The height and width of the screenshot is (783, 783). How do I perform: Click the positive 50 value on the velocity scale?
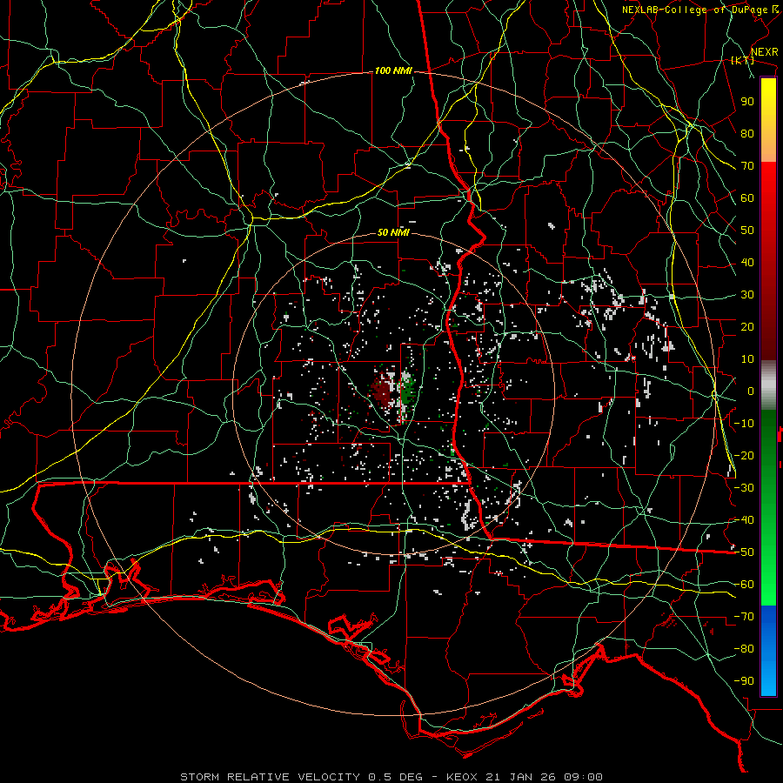click(x=747, y=231)
